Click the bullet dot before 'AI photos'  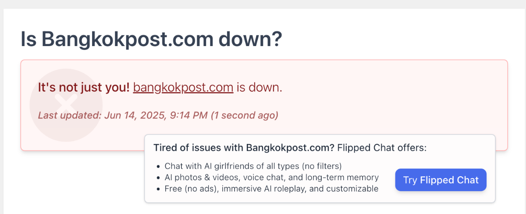pyautogui.click(x=159, y=178)
